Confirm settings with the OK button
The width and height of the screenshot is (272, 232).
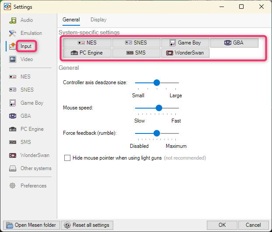click(x=222, y=225)
